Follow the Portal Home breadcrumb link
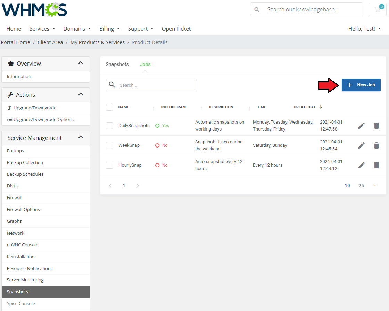Screen dimensions: 389x311 (x=15, y=42)
